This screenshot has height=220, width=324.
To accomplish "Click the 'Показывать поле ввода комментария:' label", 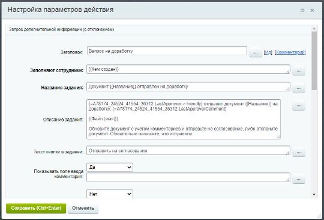I will click(x=58, y=174).
